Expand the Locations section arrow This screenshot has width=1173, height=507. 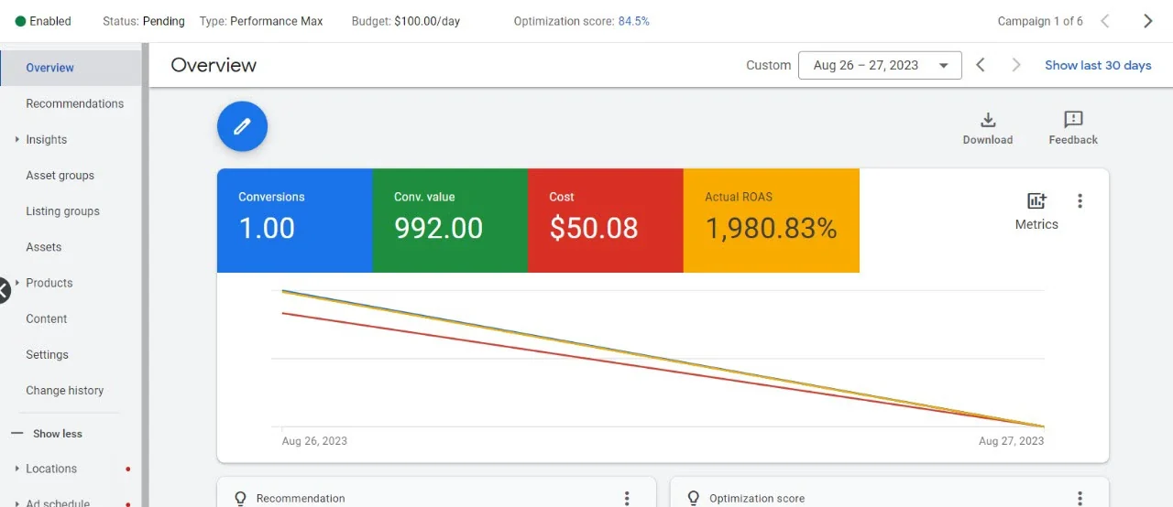tap(17, 469)
